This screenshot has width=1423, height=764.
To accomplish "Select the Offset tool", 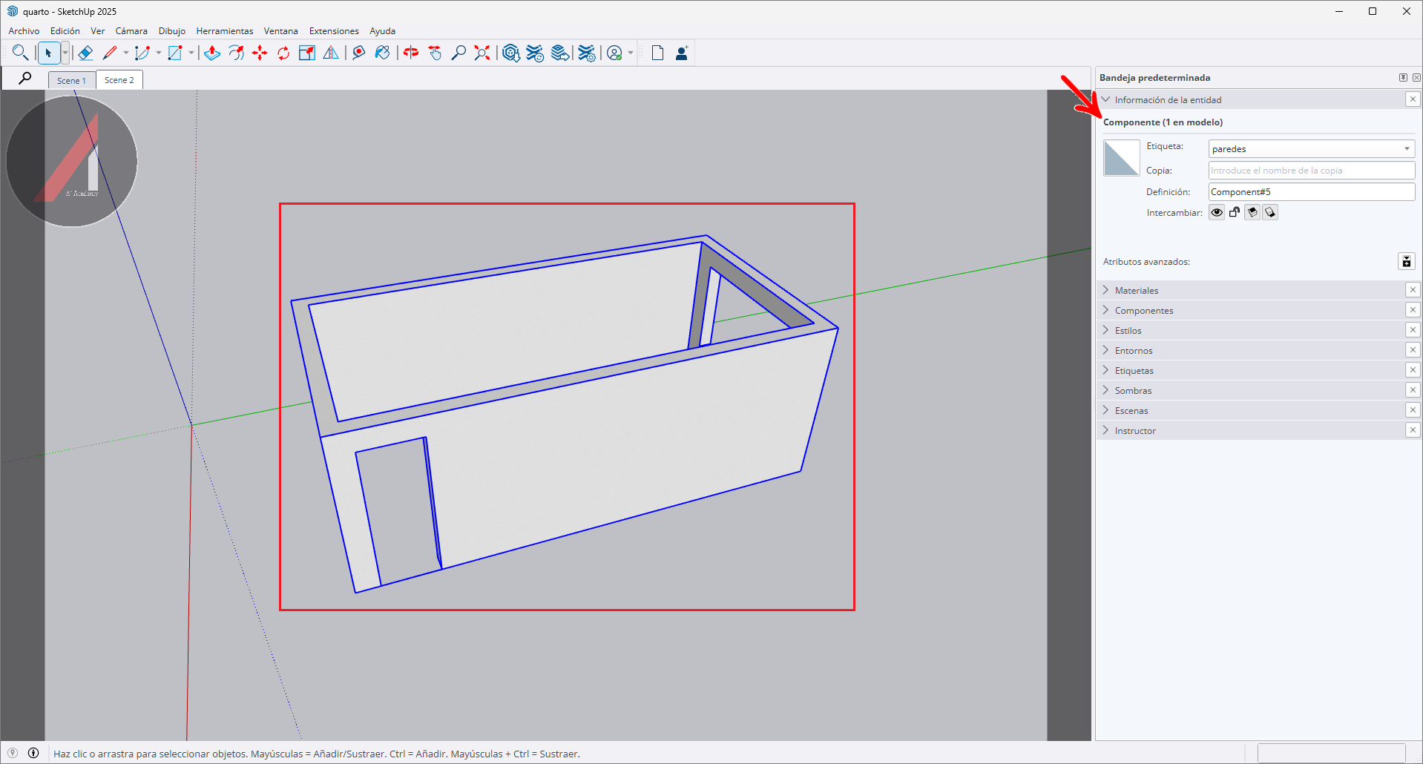I will (236, 53).
